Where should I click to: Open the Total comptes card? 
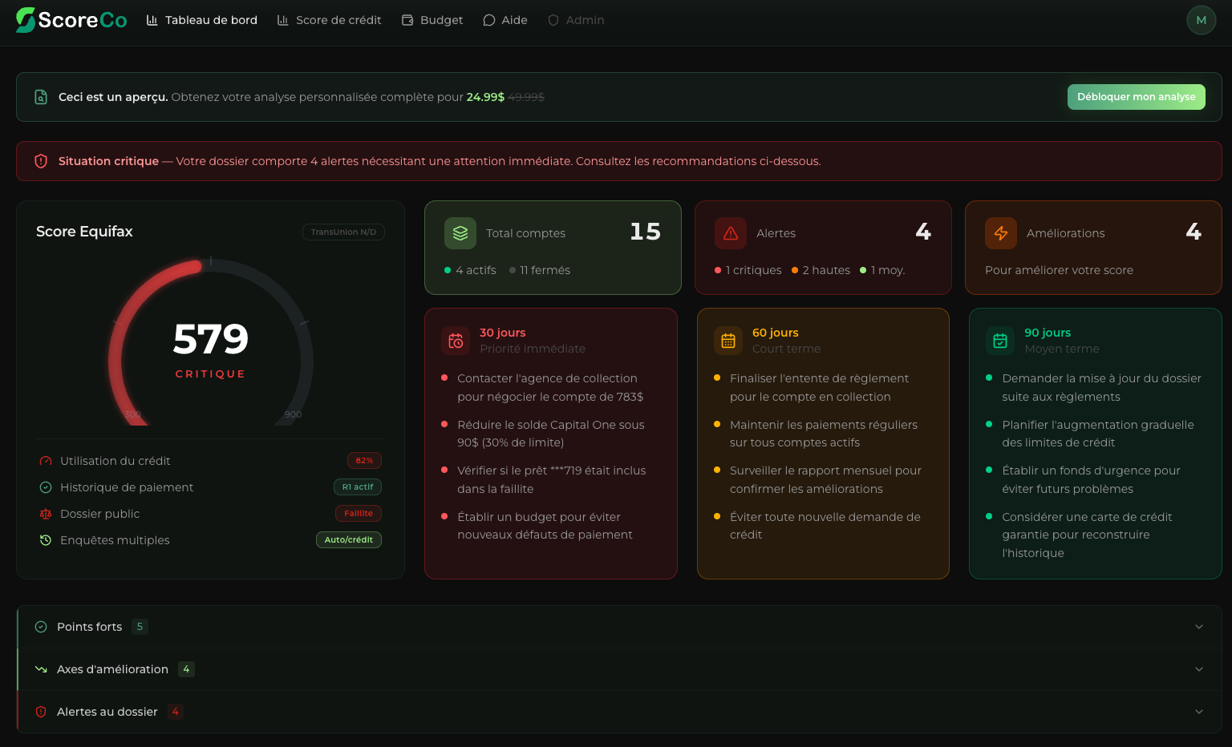point(553,248)
